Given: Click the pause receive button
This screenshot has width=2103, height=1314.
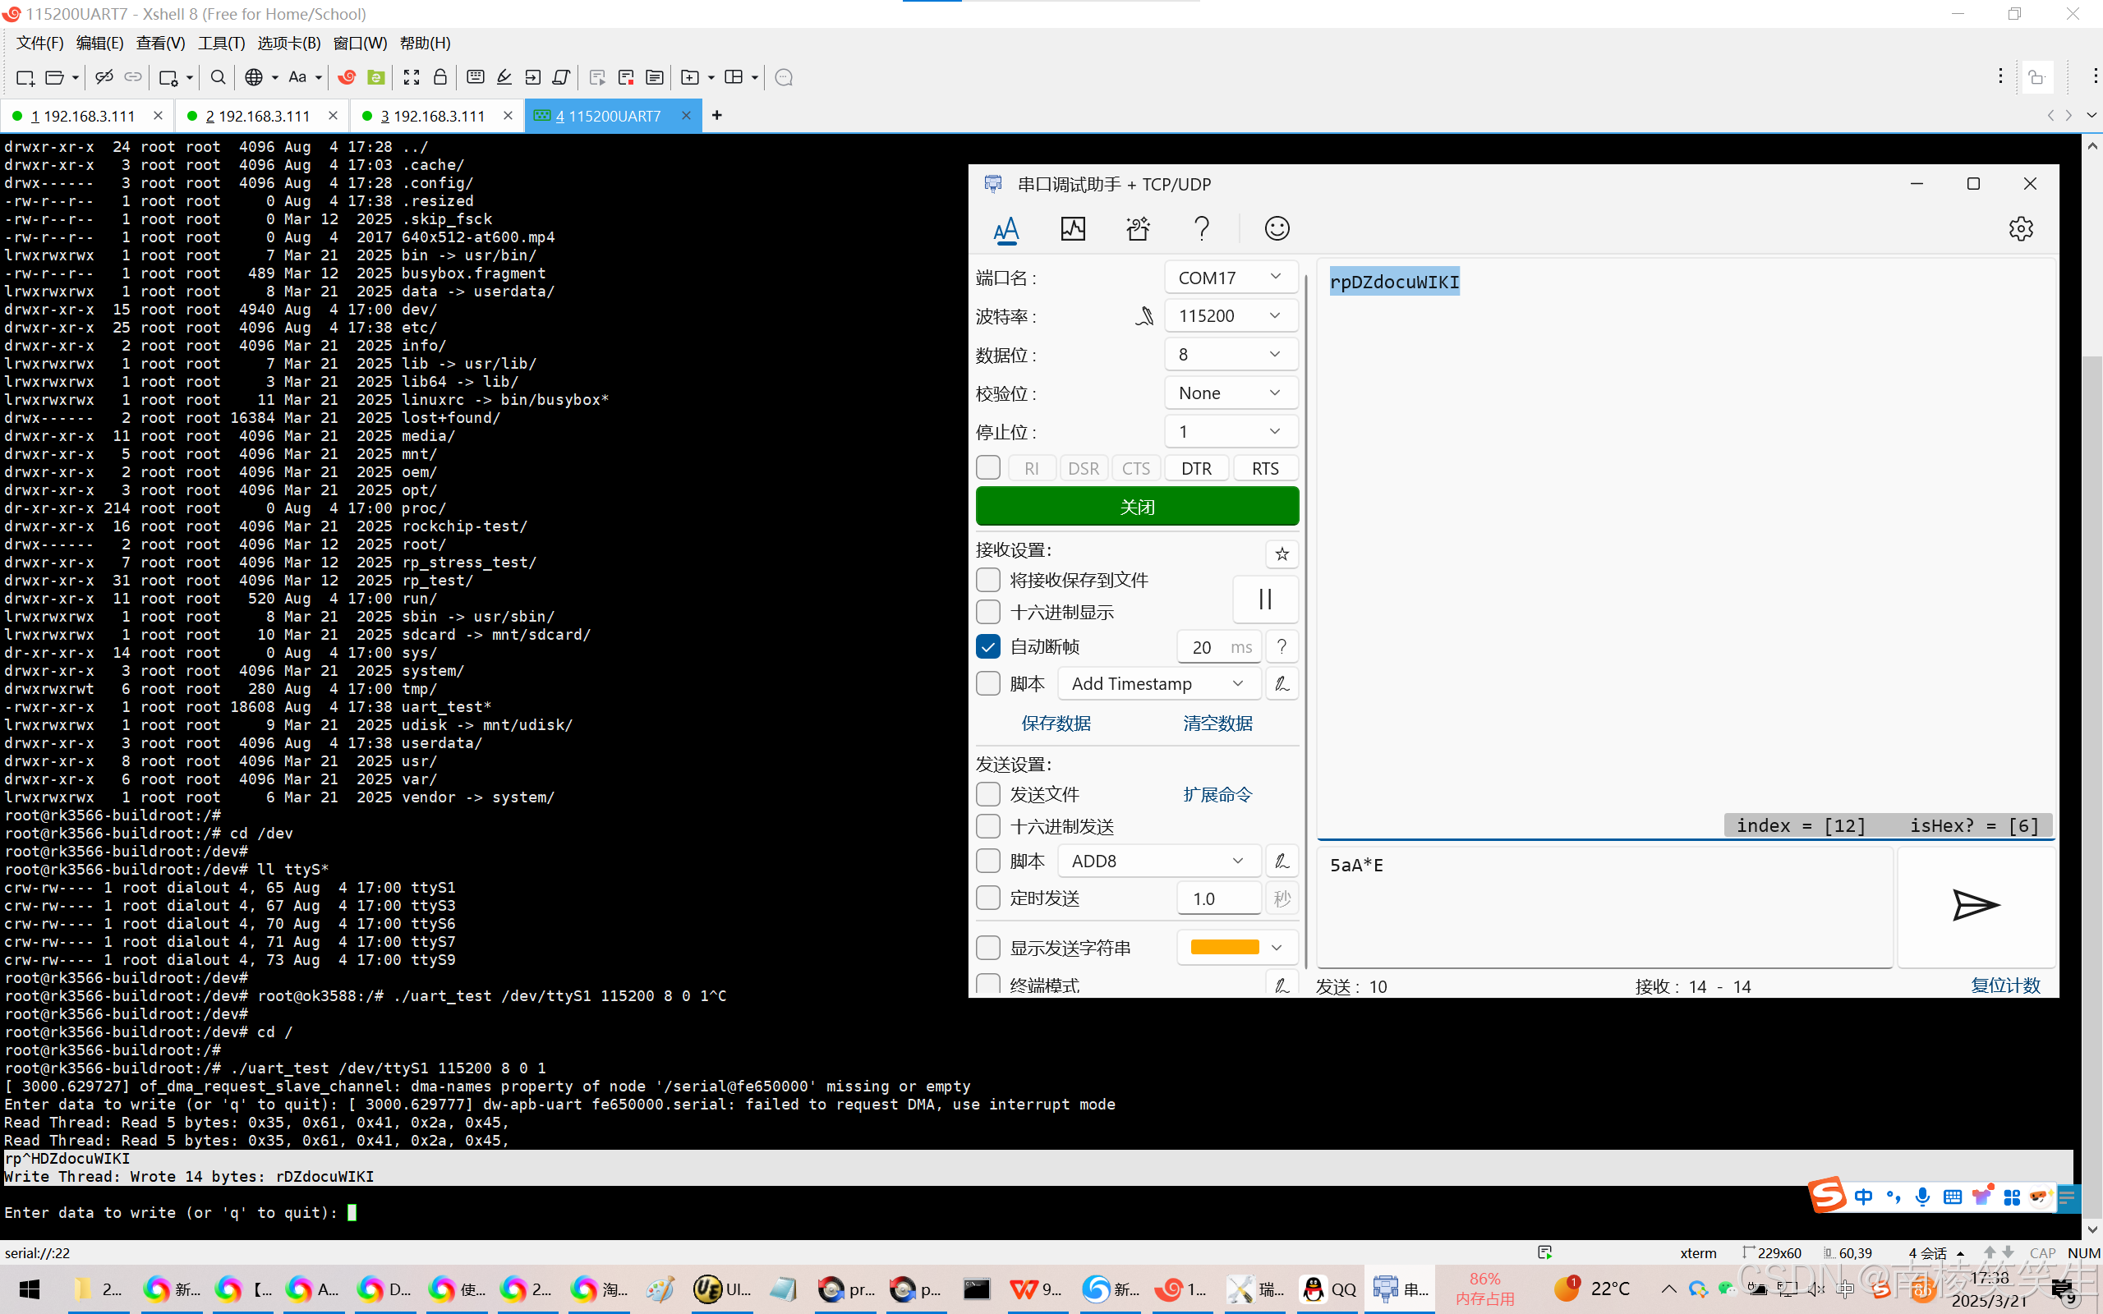Looking at the screenshot, I should (x=1264, y=599).
